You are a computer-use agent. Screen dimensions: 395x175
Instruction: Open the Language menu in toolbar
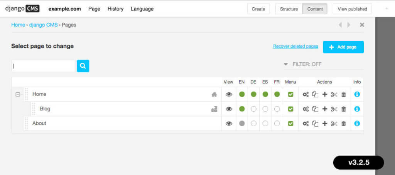pyautogui.click(x=142, y=9)
